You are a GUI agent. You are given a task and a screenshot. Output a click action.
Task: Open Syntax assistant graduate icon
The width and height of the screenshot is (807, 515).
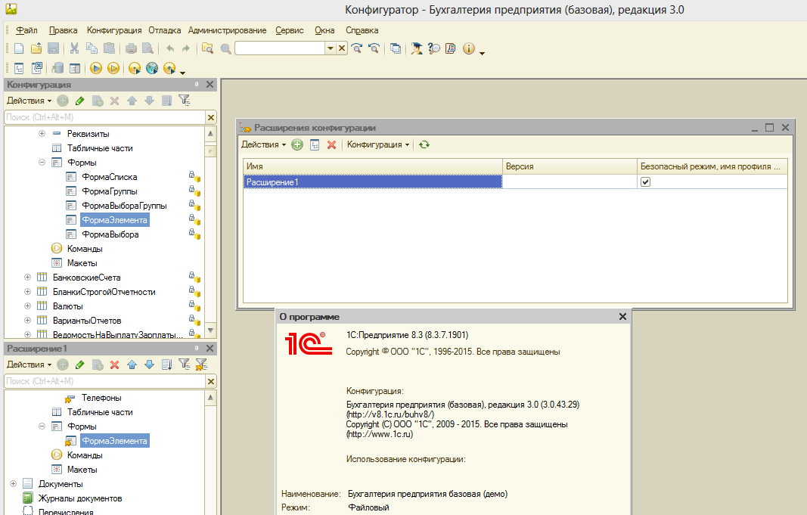point(417,48)
